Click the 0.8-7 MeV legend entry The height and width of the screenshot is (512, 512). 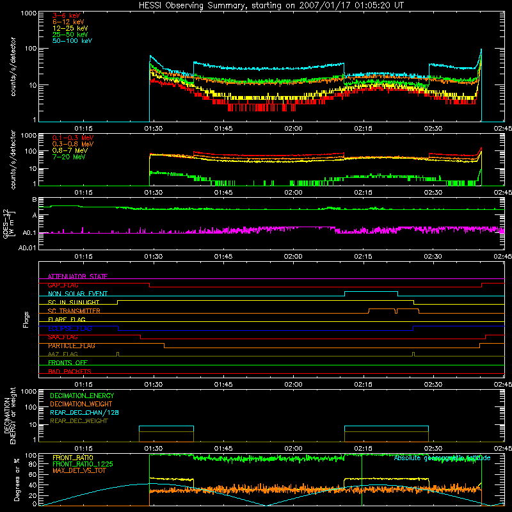tap(70, 150)
